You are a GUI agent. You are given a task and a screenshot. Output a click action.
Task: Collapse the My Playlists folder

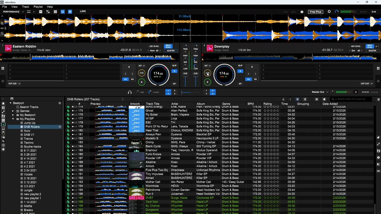point(13,119)
